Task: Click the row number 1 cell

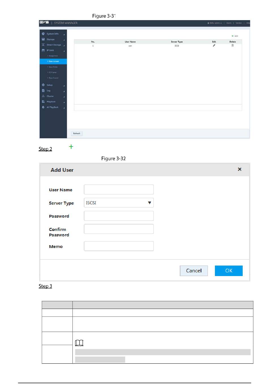Action: 93,46
